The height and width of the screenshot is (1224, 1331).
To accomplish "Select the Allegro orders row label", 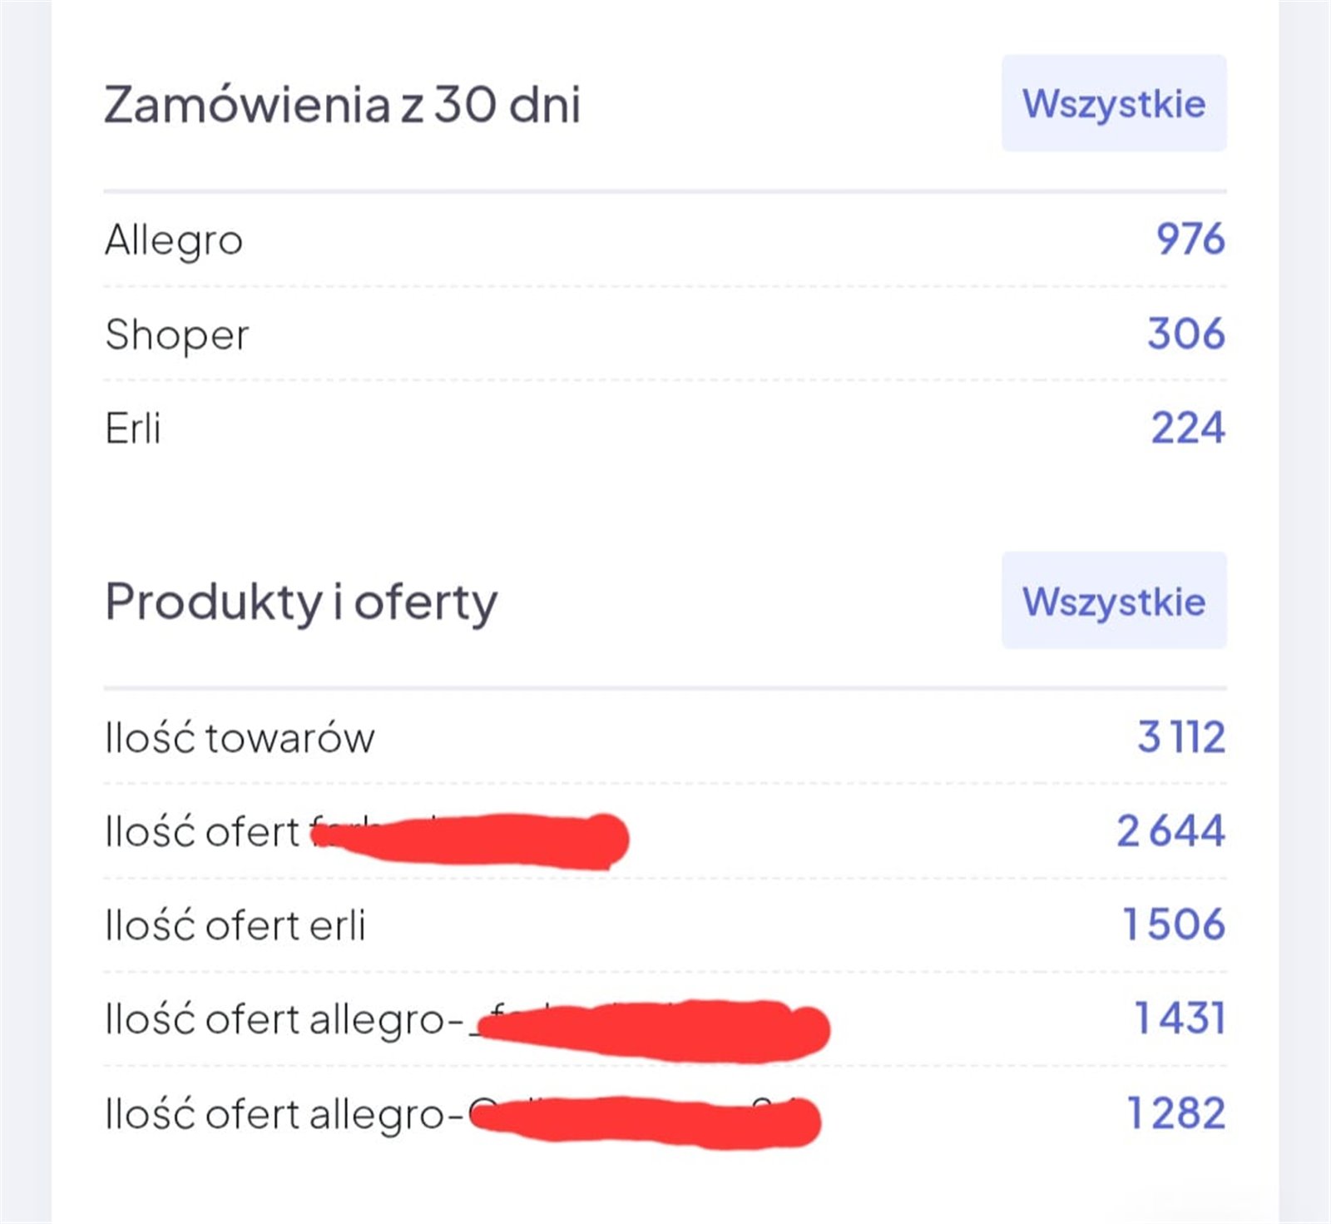I will 174,240.
